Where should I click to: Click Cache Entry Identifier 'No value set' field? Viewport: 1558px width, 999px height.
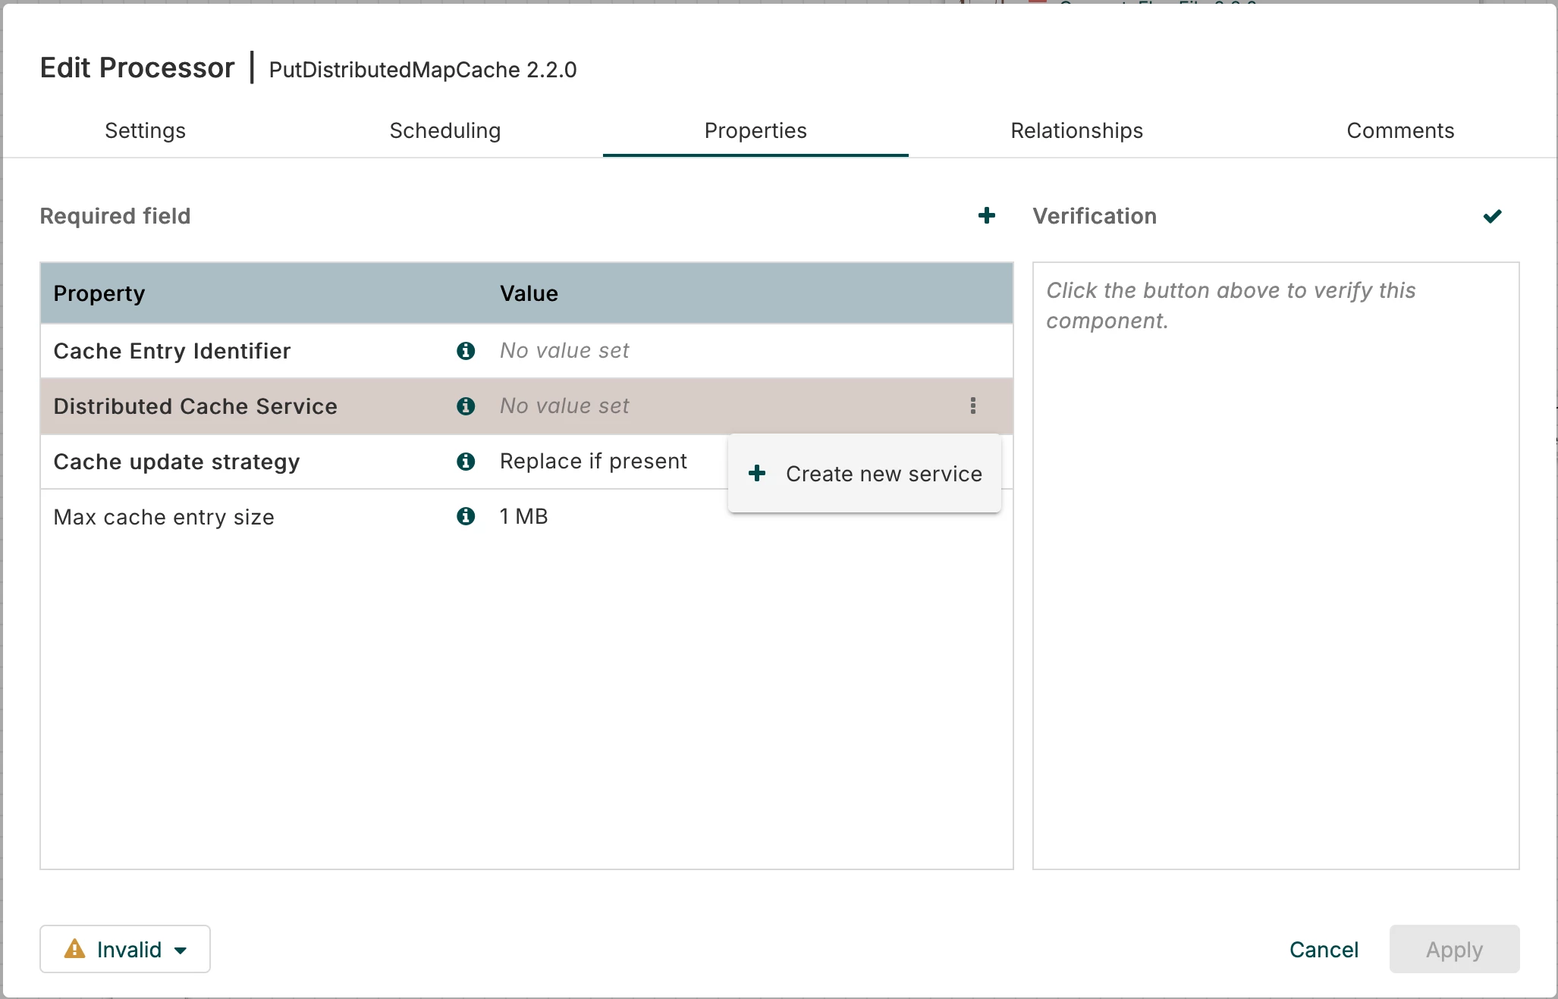(x=564, y=351)
